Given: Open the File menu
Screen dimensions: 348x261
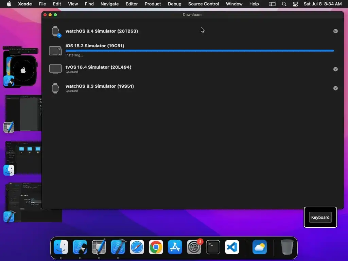Looking at the screenshot, I should click(42, 4).
